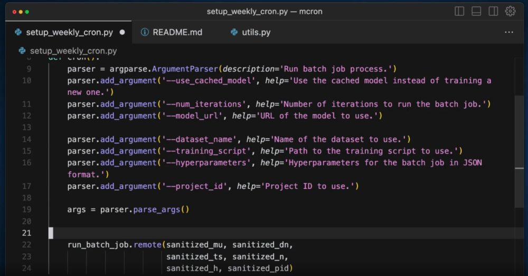Click '--num_iterations' string on line 11

pos(204,104)
